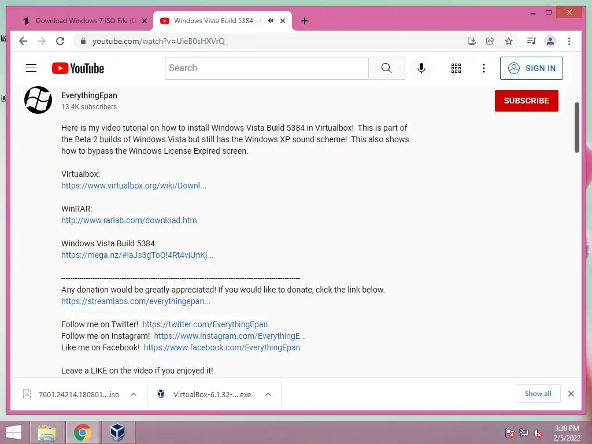Screen dimensions: 592x444
Task: Go back using the browser back arrow
Action: tap(23, 41)
